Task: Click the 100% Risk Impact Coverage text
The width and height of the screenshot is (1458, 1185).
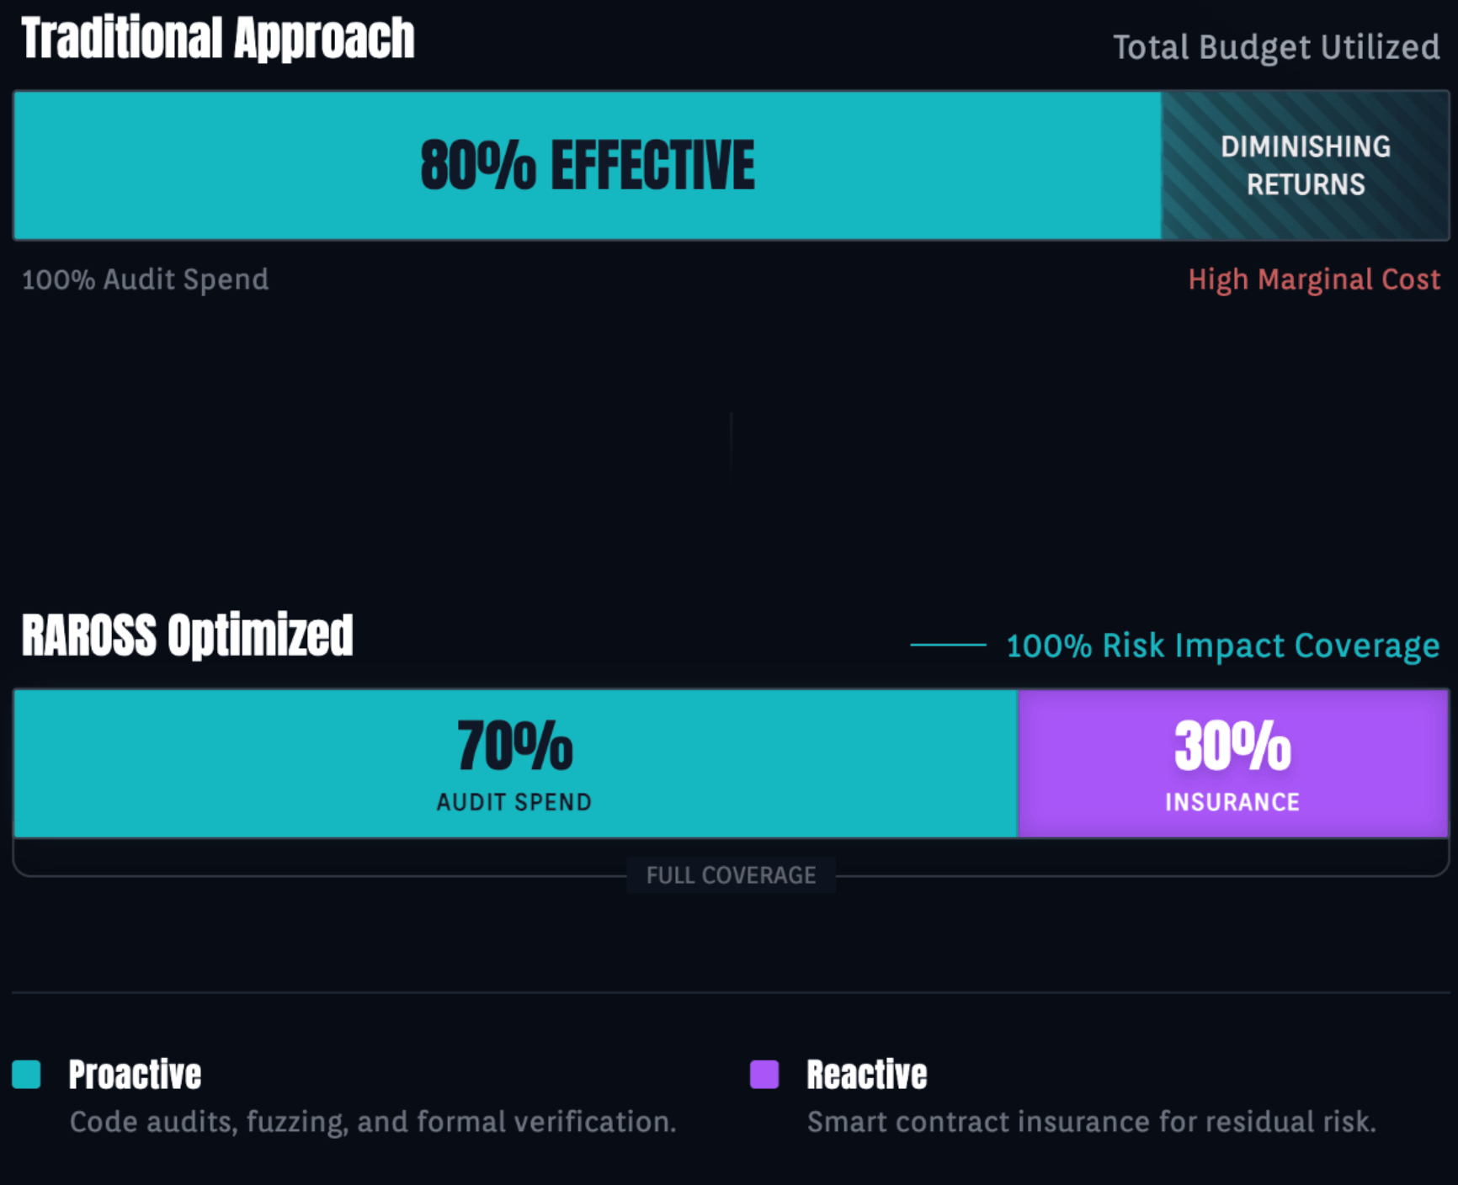Action: 1222,646
